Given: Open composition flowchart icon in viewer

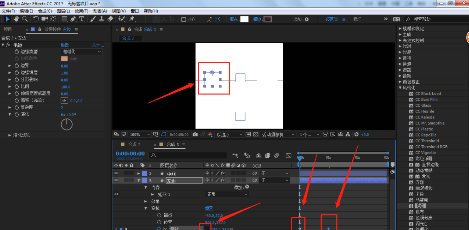Looking at the screenshot, I should (x=348, y=135).
